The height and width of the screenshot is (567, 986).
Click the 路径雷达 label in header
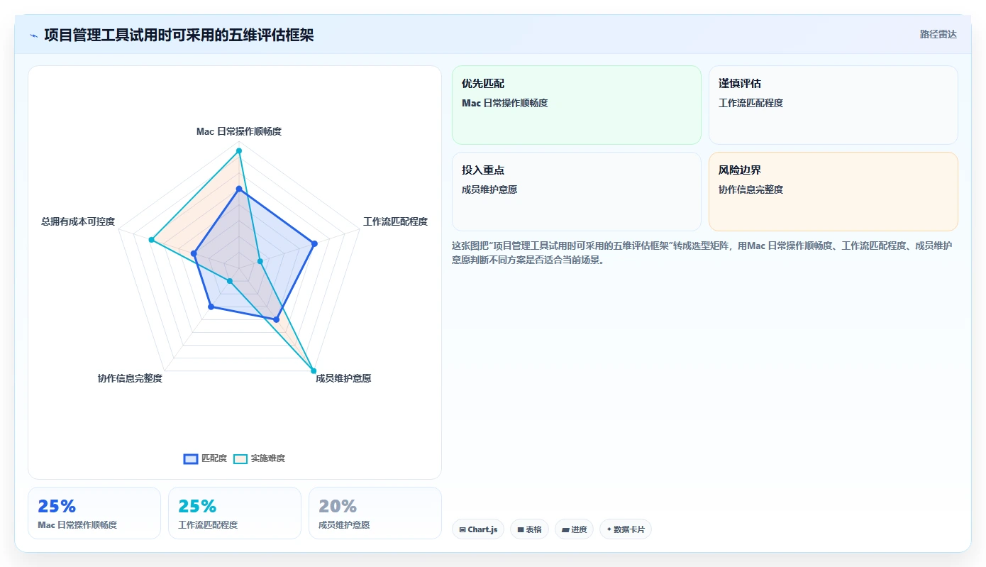point(938,34)
